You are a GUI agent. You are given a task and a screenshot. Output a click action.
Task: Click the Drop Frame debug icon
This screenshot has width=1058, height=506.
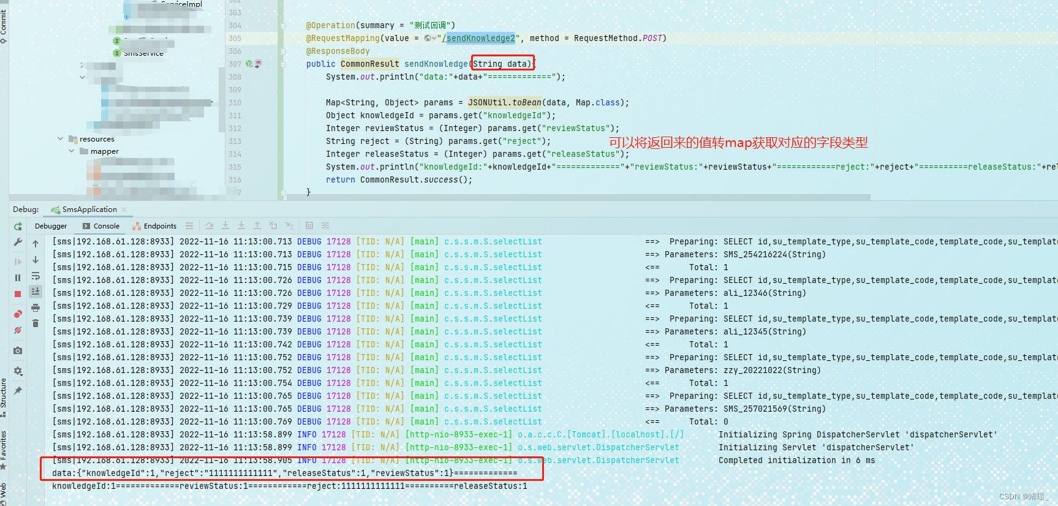click(273, 226)
